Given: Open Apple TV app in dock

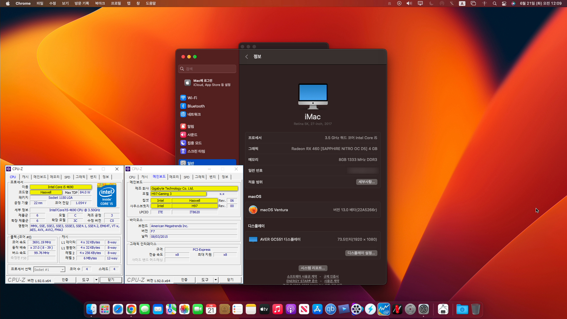Looking at the screenshot, I should (264, 309).
